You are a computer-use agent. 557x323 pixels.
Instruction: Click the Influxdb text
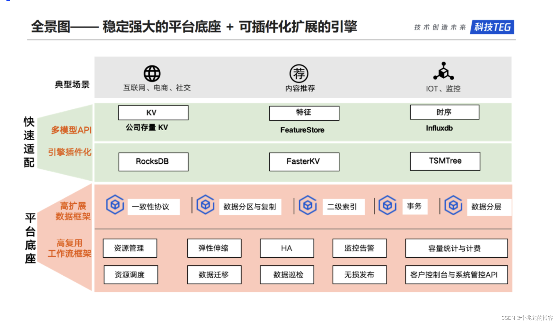click(439, 128)
